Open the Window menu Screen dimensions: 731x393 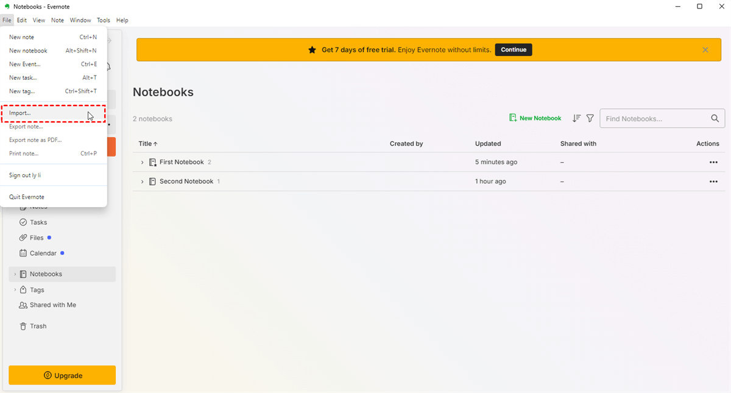click(x=80, y=20)
